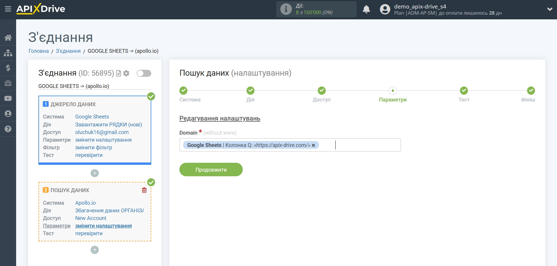Click the plus between the two data blocks
Screen dimensions: 557x266
[x=94, y=173]
